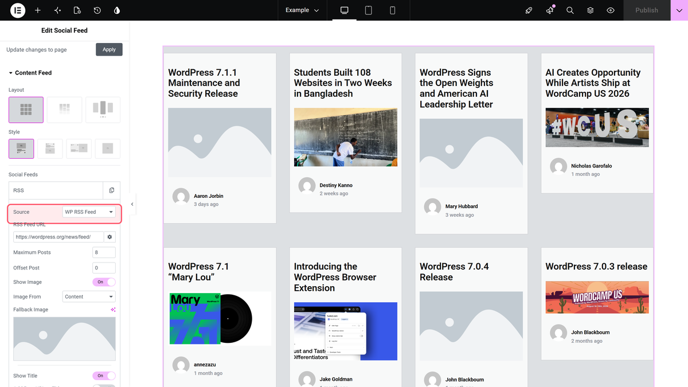Switch to desktop preview mode
The height and width of the screenshot is (387, 688).
(345, 10)
